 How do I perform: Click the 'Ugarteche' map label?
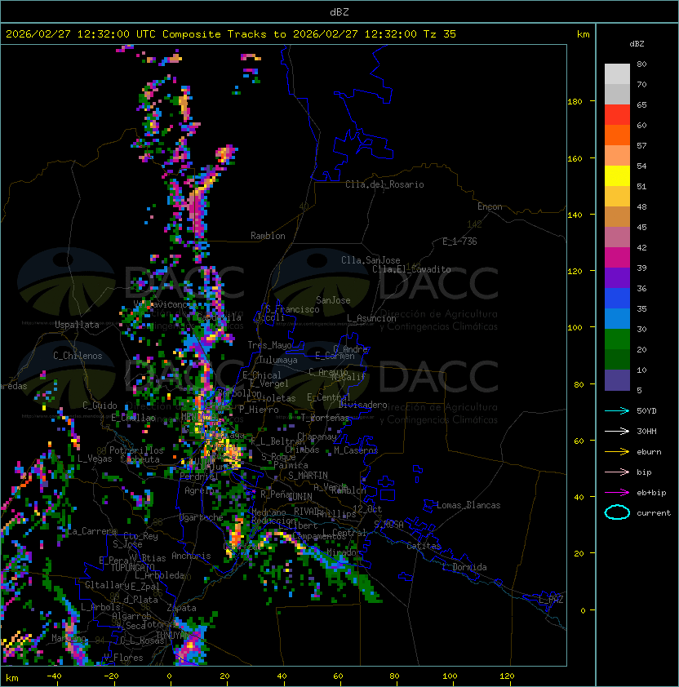pyautogui.click(x=201, y=518)
